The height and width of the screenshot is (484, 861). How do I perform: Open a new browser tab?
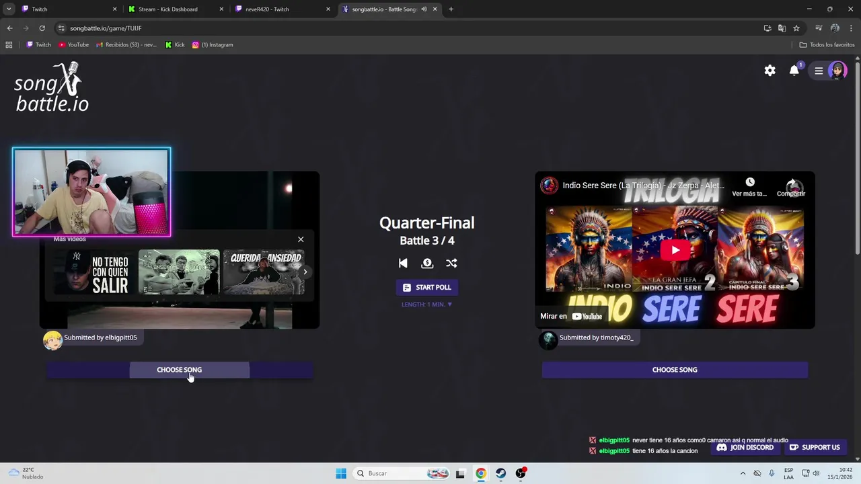coord(451,9)
